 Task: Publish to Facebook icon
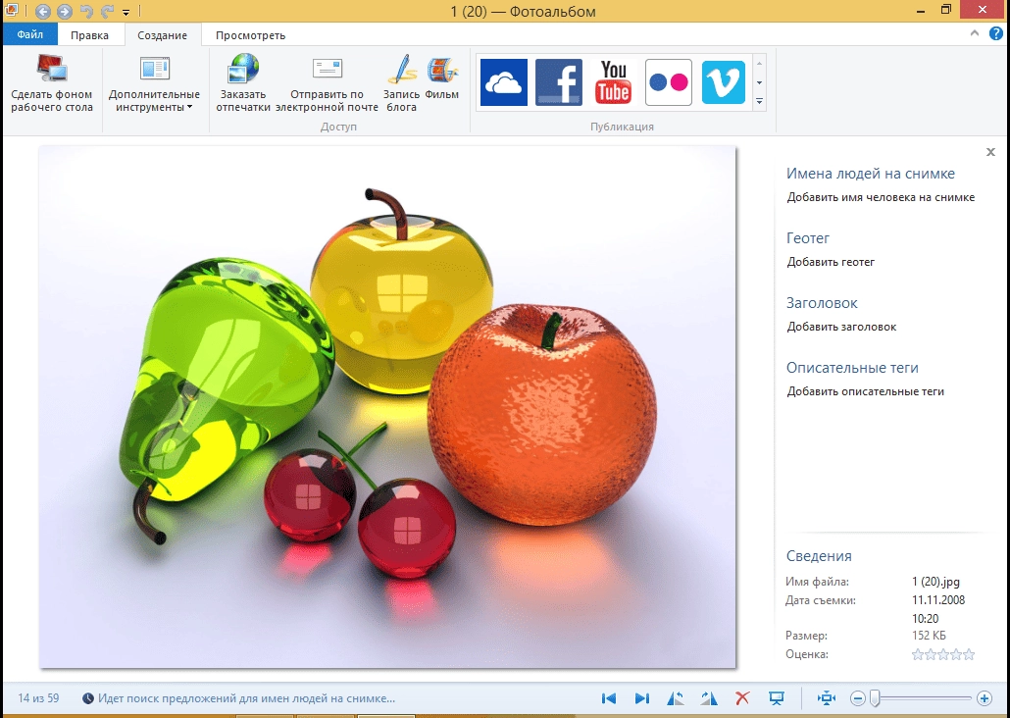[559, 82]
